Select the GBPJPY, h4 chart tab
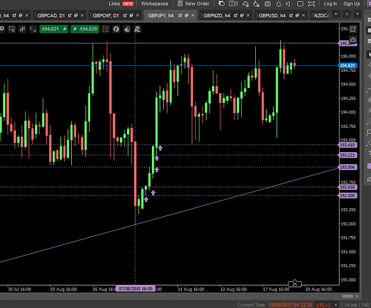 161,15
